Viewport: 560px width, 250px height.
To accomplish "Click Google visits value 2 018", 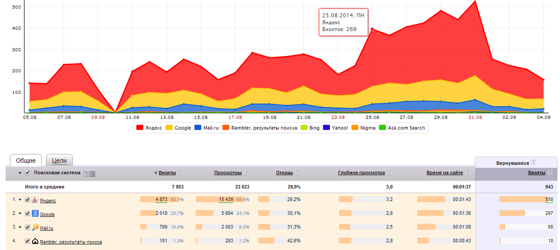I will (161, 214).
